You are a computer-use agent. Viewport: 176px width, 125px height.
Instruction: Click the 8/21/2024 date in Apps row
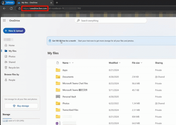[x=114, y=70]
